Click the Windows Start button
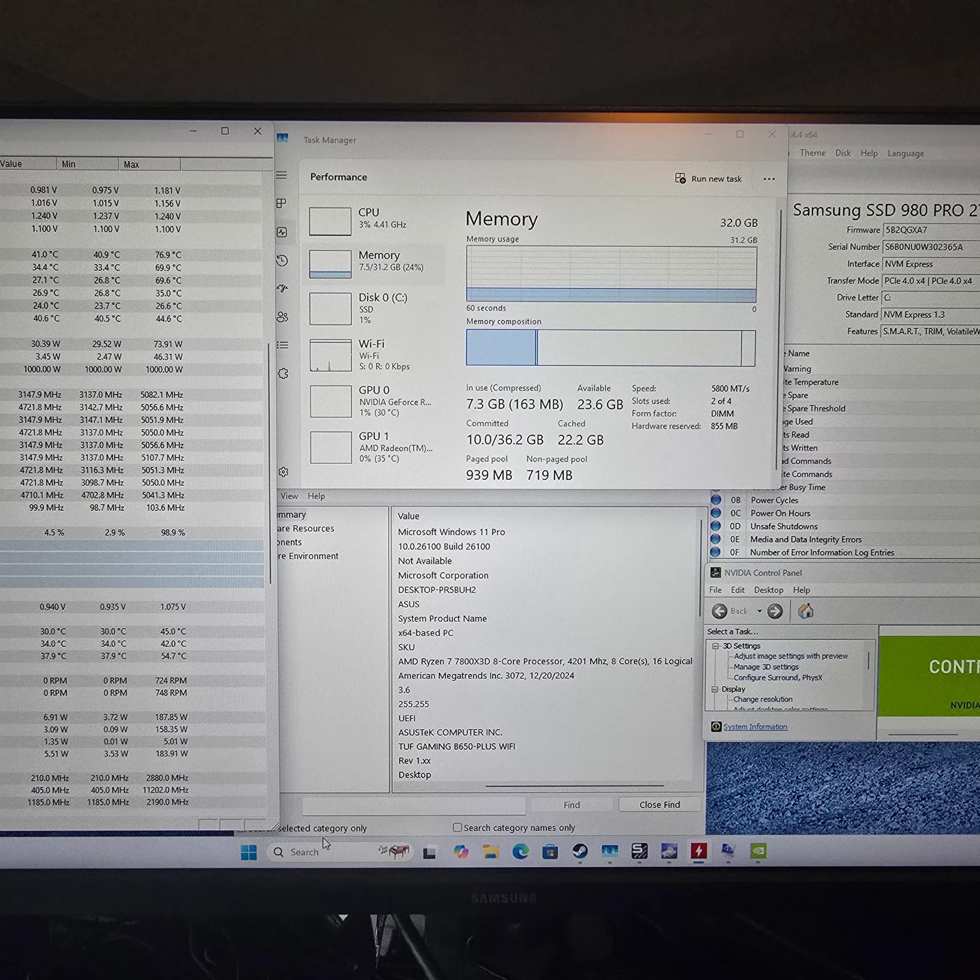980x980 pixels. [248, 852]
